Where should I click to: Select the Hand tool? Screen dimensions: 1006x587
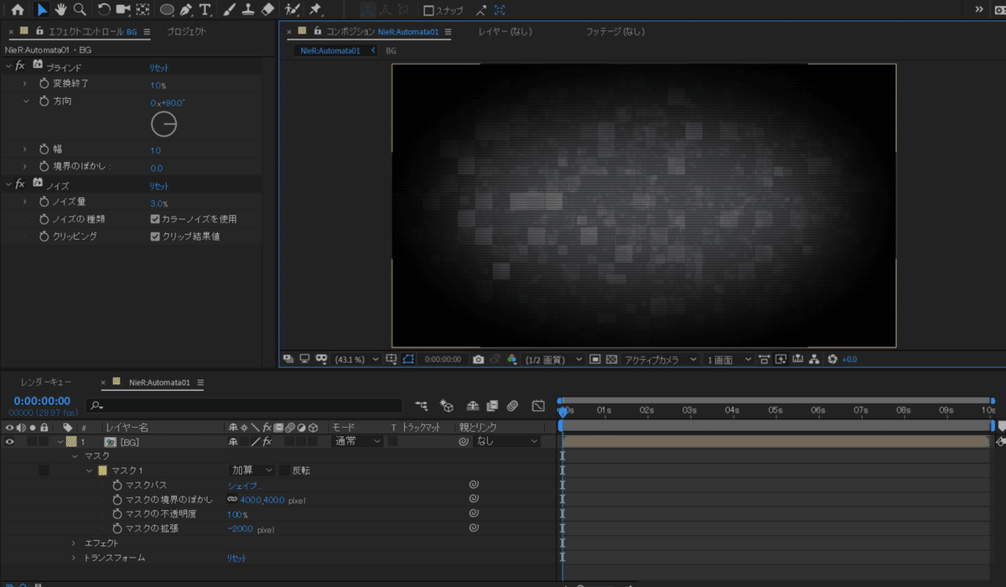click(60, 10)
